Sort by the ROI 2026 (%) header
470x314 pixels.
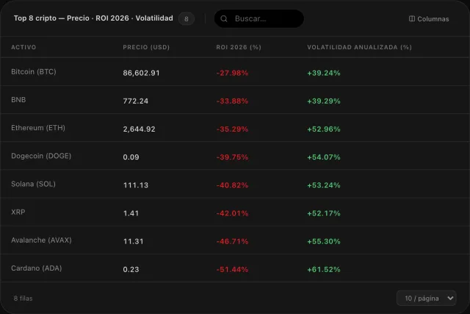239,47
